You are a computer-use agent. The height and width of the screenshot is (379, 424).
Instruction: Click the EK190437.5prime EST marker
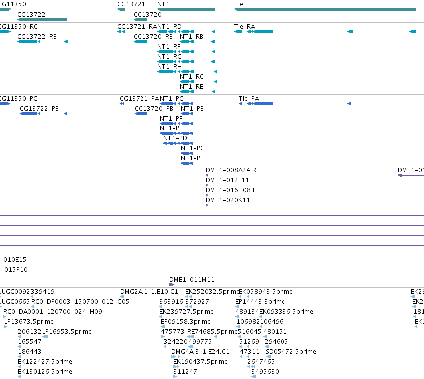click(x=176, y=367)
